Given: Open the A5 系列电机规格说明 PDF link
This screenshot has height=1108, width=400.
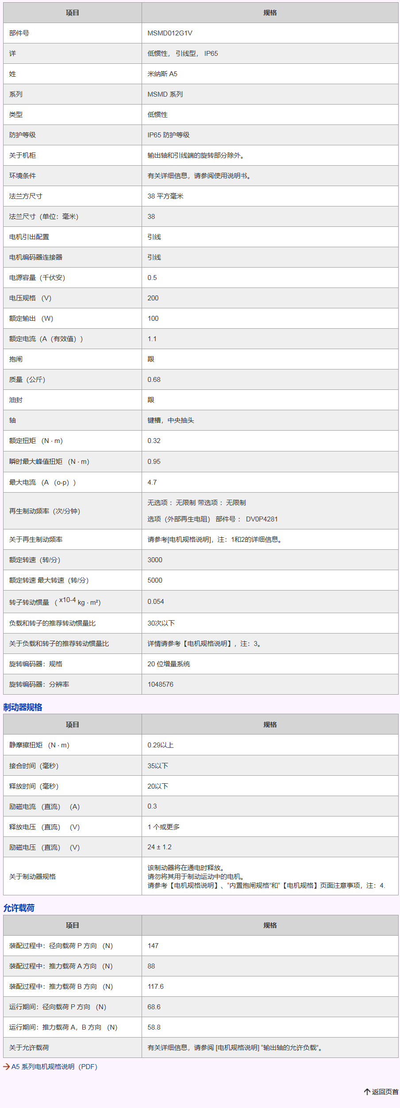Looking at the screenshot, I should click(x=54, y=1066).
